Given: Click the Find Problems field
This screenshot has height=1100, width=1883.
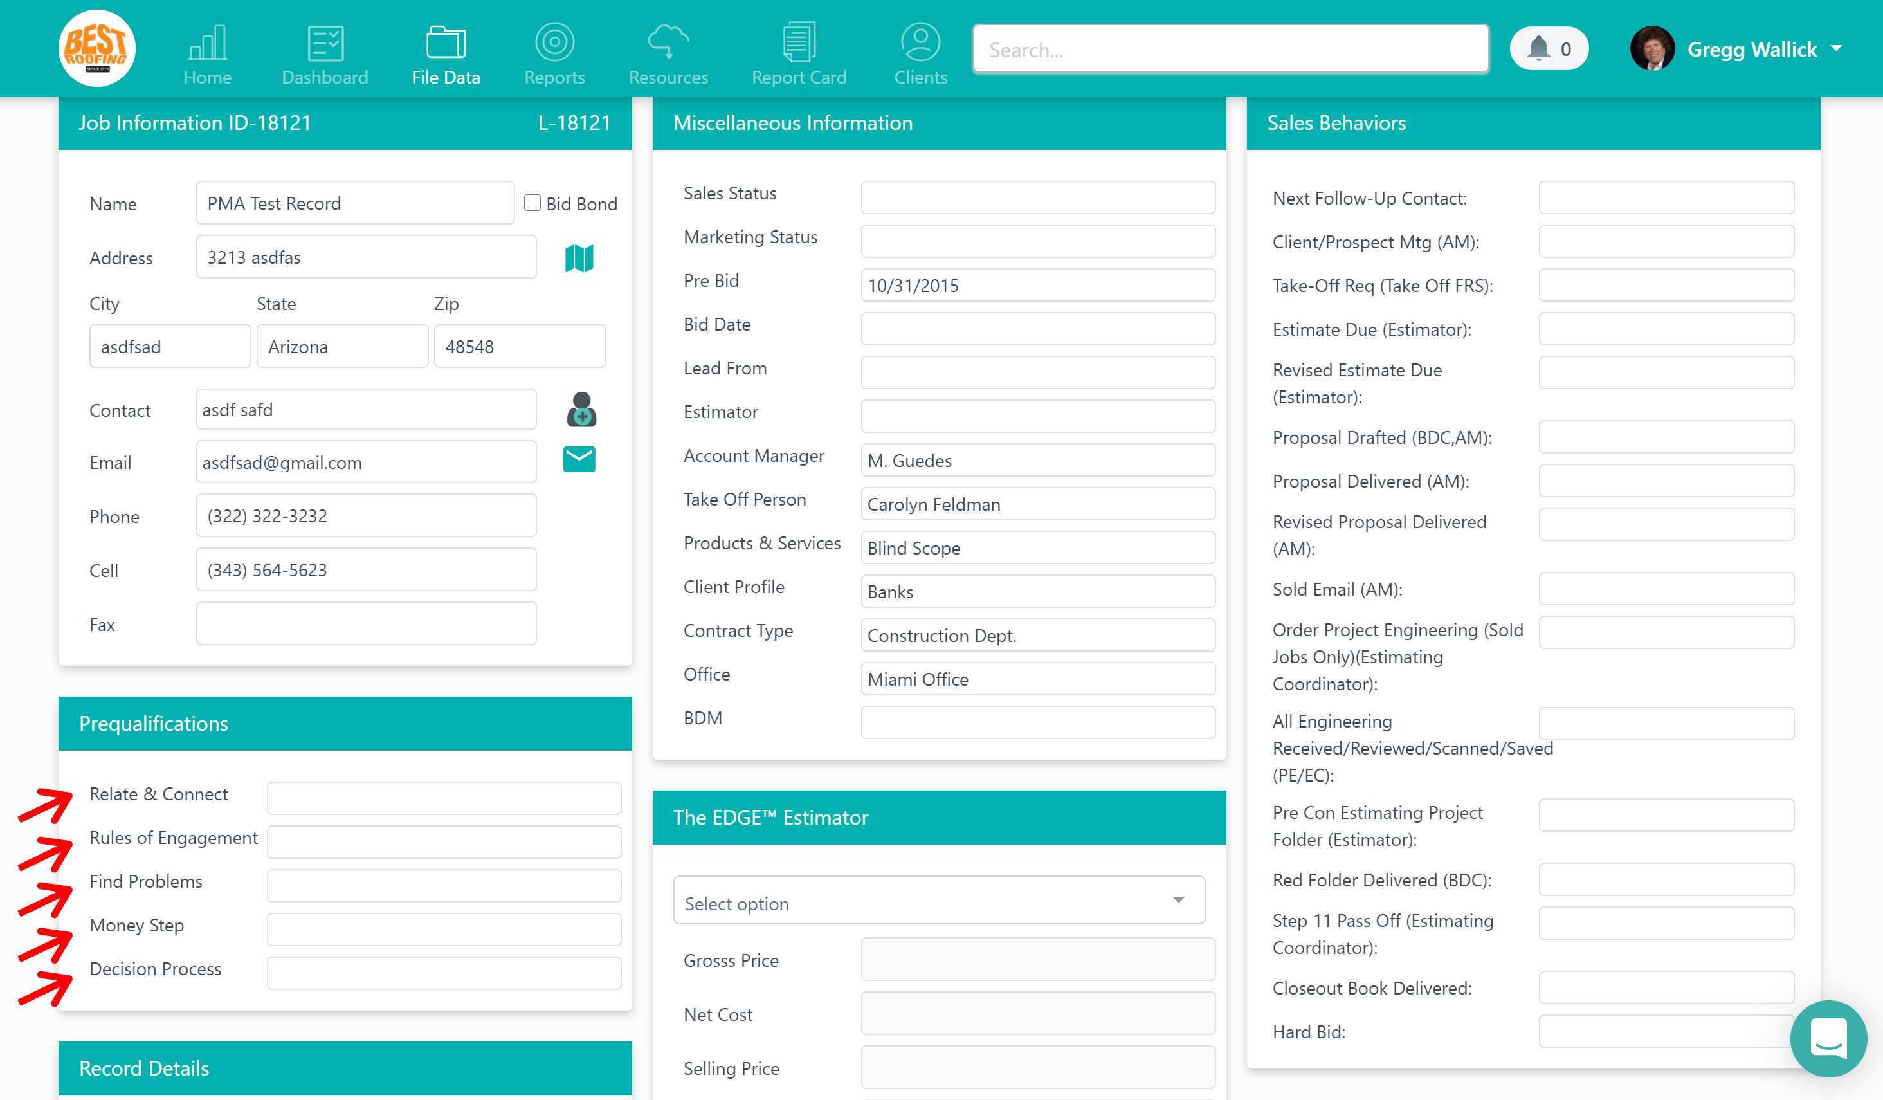Looking at the screenshot, I should coord(444,886).
